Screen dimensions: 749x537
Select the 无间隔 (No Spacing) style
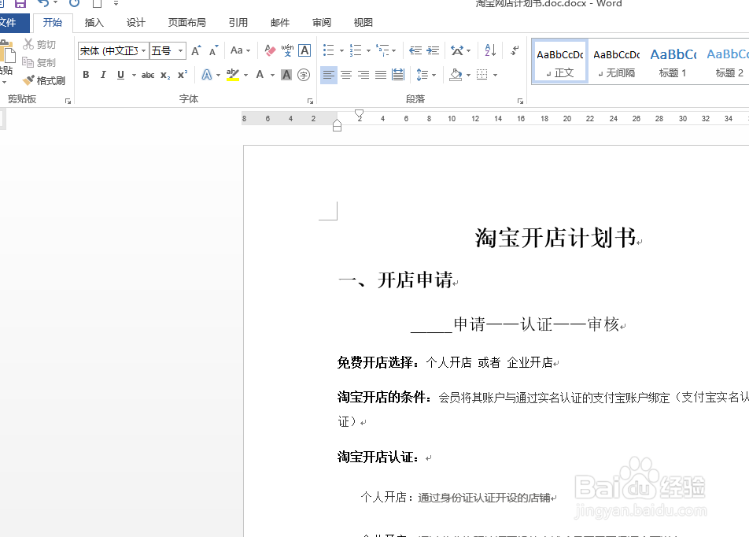(616, 61)
